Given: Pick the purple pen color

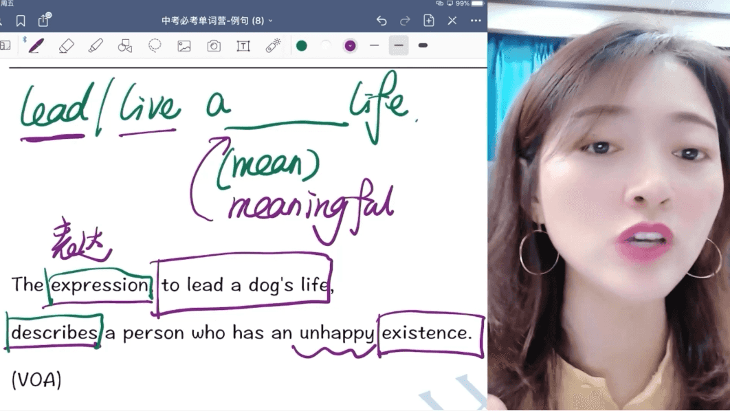Looking at the screenshot, I should tap(351, 46).
